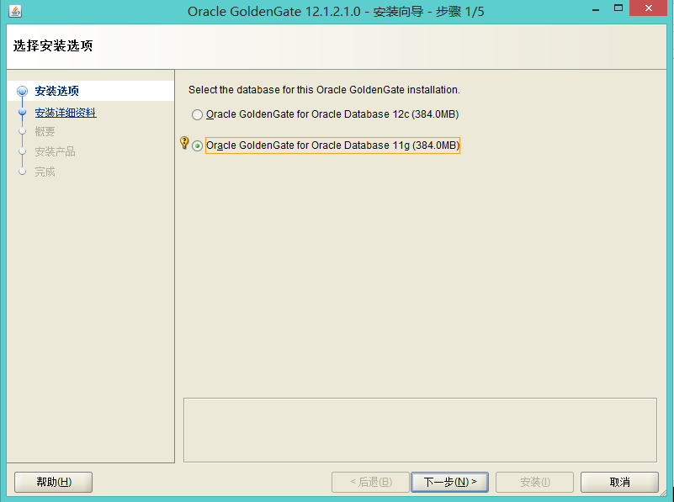Viewport: 674px width, 502px height.
Task: Click the 安装选项 step bullet icon
Action: click(23, 91)
